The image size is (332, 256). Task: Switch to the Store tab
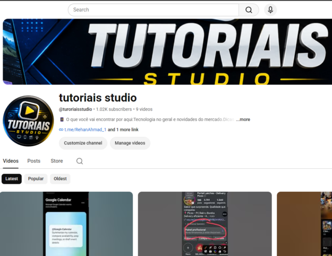[x=57, y=161]
